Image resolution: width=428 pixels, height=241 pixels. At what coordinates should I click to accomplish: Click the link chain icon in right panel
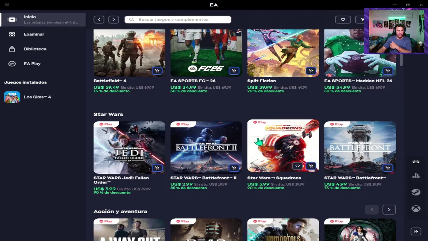coord(416,162)
